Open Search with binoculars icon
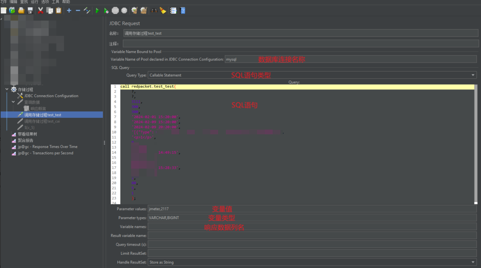481x268 pixels. (x=154, y=11)
